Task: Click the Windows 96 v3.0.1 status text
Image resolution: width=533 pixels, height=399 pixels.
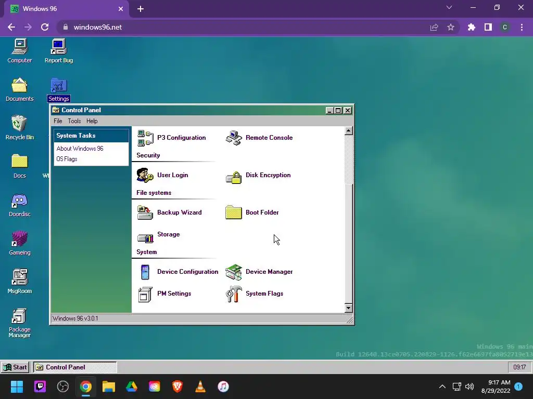Action: (x=75, y=318)
